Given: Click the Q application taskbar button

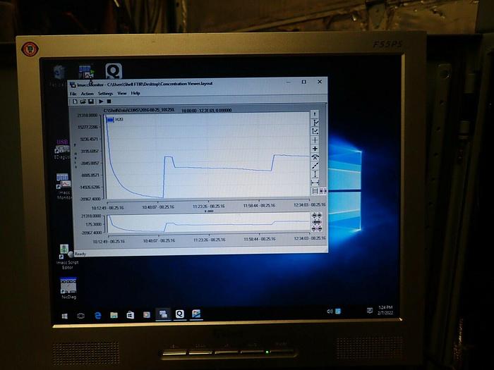Looking at the screenshot, I should [179, 314].
